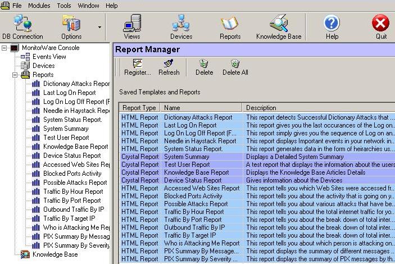Select Events View in the tree
The image size is (395, 264).
pos(49,57)
